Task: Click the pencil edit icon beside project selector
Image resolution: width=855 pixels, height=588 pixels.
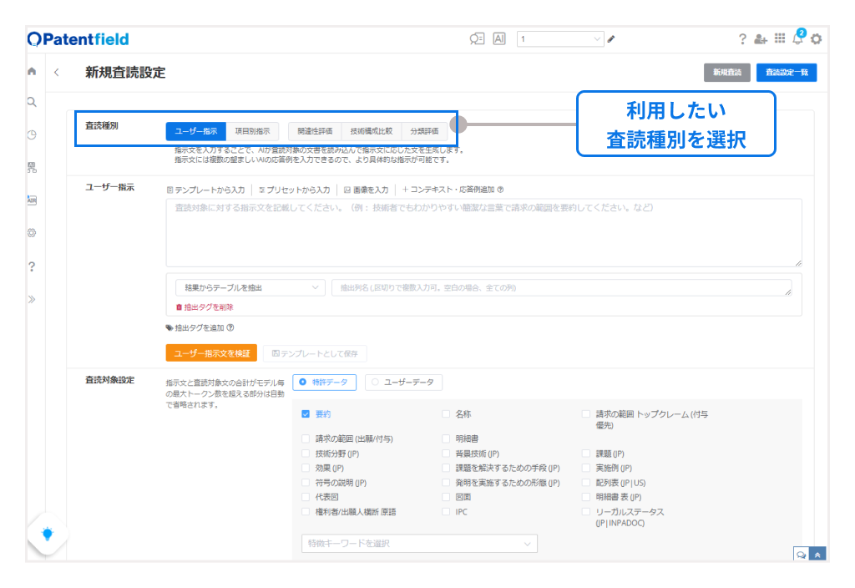Action: tap(611, 39)
